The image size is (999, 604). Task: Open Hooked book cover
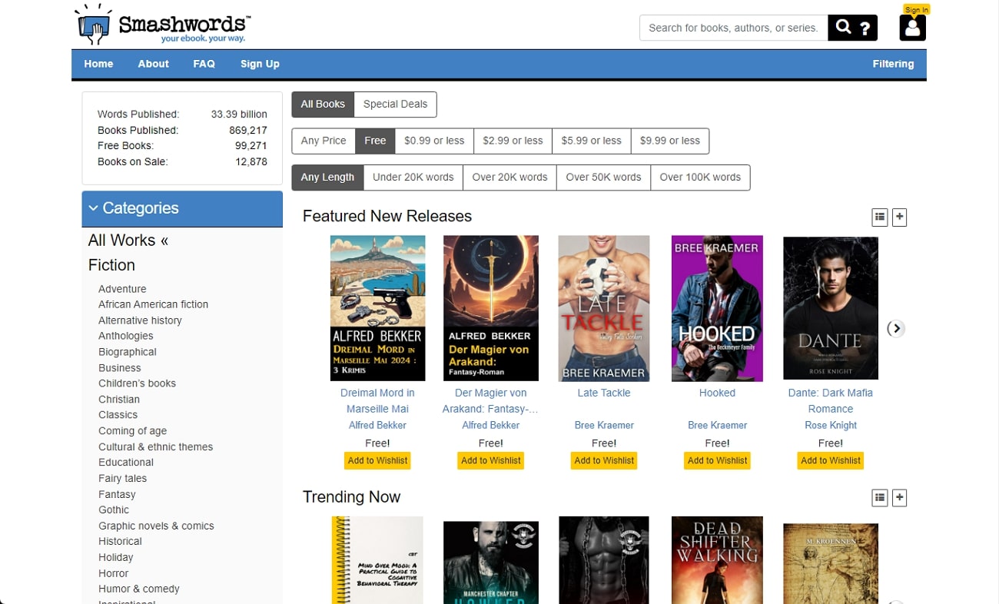tap(717, 308)
